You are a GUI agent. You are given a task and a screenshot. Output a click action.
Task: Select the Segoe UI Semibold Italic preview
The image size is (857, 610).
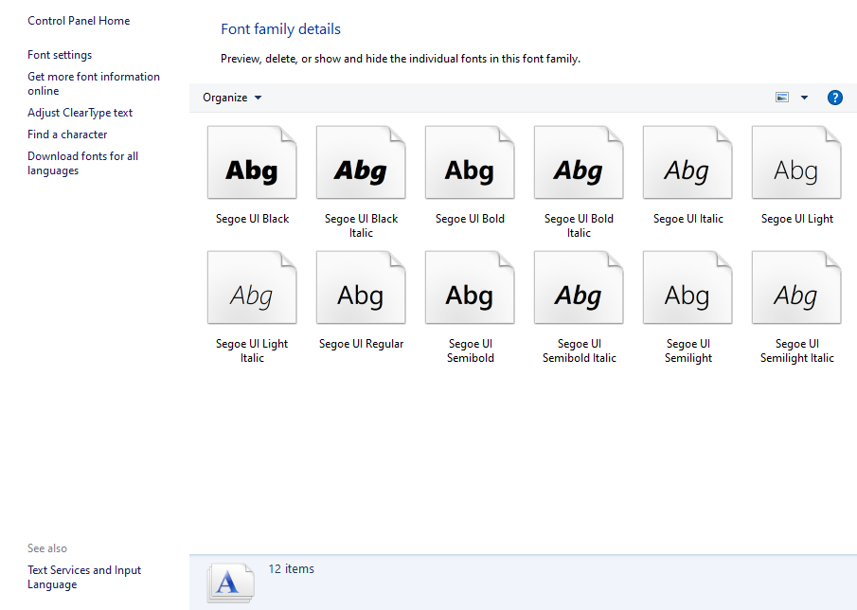click(579, 287)
